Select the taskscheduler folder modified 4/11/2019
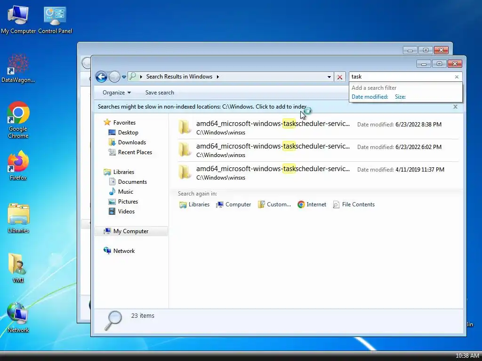Image resolution: width=482 pixels, height=361 pixels. (x=318, y=173)
